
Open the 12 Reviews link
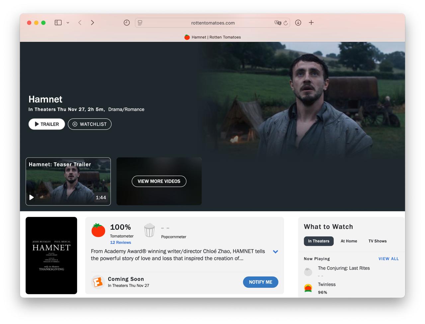121,242
